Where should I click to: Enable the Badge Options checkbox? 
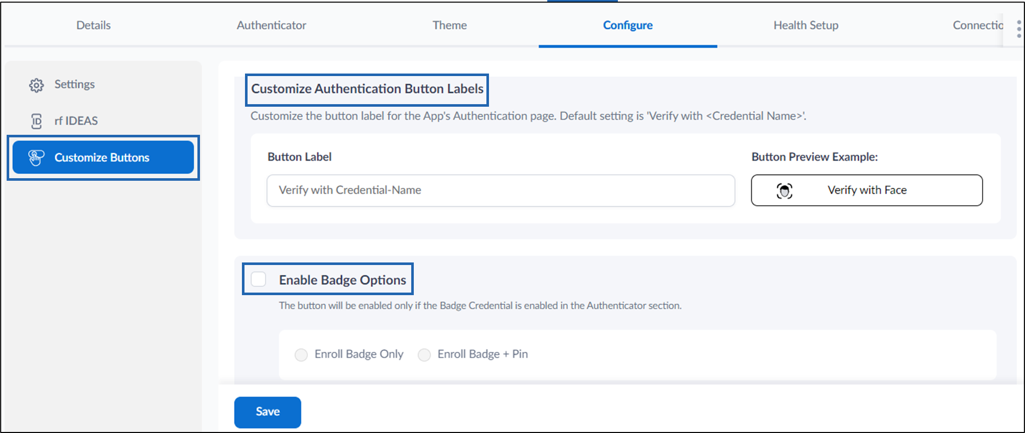pyautogui.click(x=258, y=279)
